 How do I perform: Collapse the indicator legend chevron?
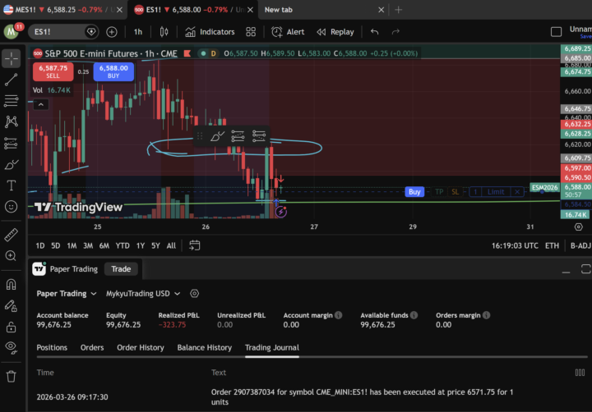click(41, 104)
